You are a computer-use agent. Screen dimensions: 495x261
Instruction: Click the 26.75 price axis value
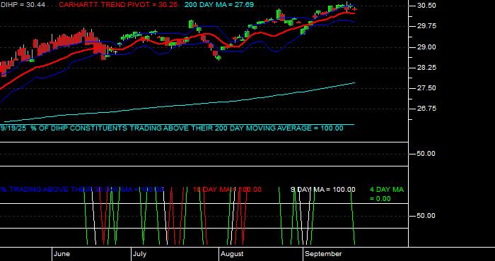(426, 109)
